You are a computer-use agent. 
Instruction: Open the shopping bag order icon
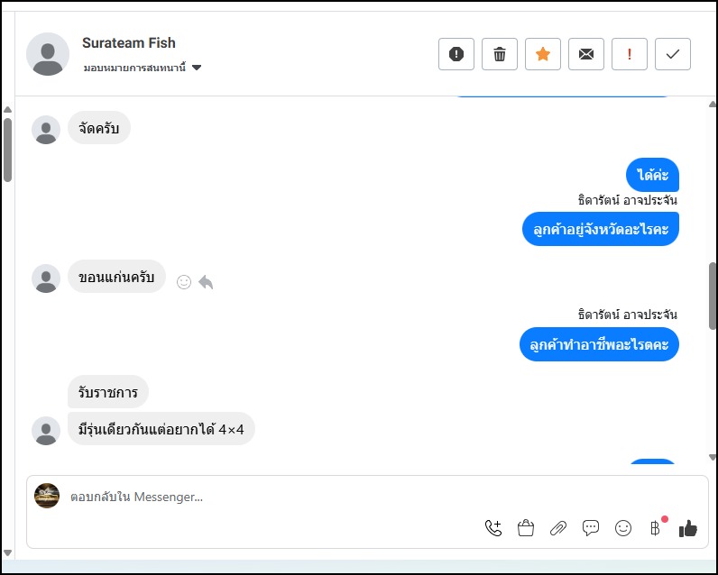pyautogui.click(x=526, y=528)
